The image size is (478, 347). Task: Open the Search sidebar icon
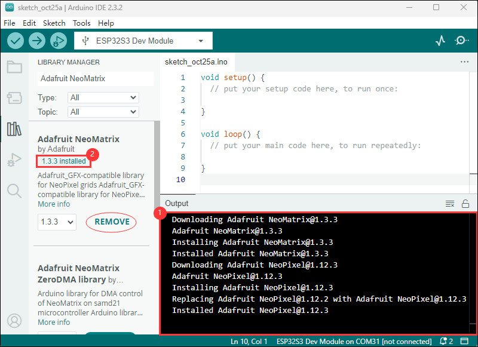pyautogui.click(x=14, y=191)
